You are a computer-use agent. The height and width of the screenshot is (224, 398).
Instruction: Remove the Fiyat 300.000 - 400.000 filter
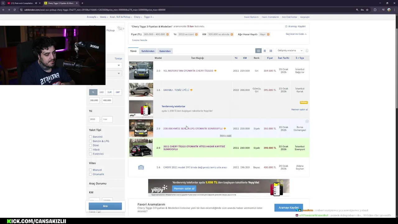(167, 34)
